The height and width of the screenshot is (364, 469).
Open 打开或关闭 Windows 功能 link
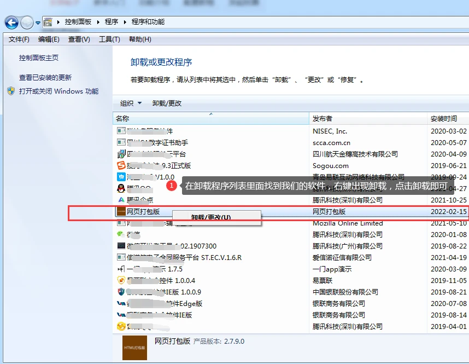pyautogui.click(x=58, y=91)
